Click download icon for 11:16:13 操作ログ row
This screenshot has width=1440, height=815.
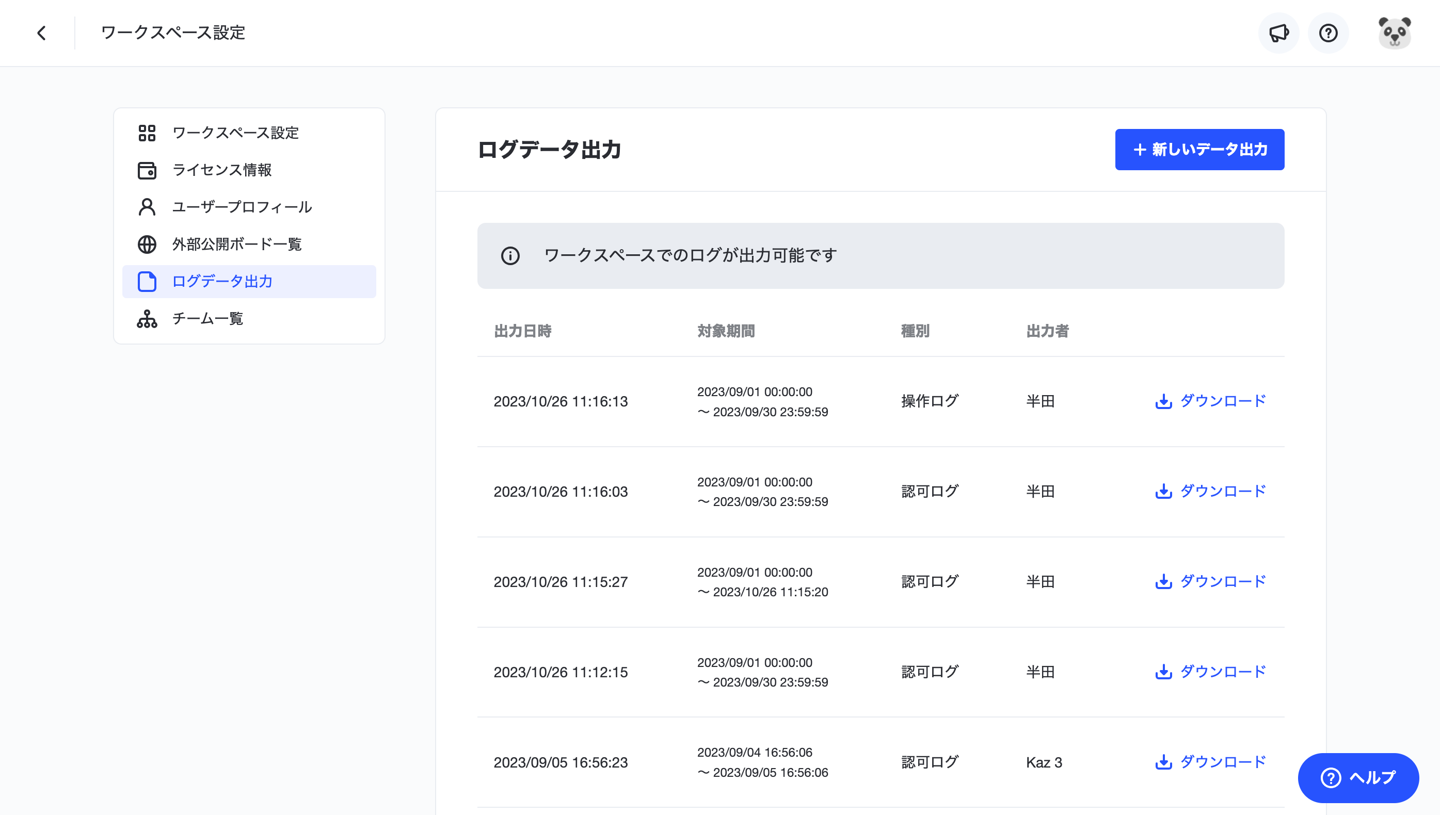[x=1163, y=401]
